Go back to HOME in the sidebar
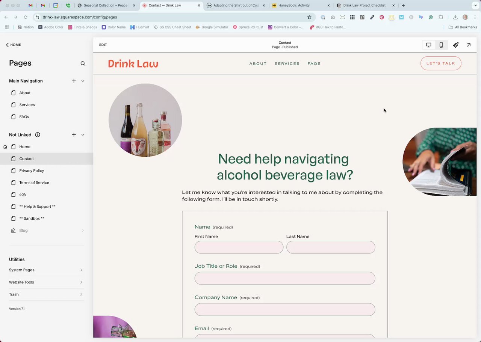 tap(13, 45)
